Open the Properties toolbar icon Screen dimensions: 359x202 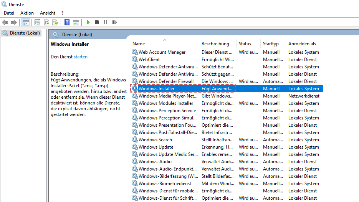click(x=37, y=22)
